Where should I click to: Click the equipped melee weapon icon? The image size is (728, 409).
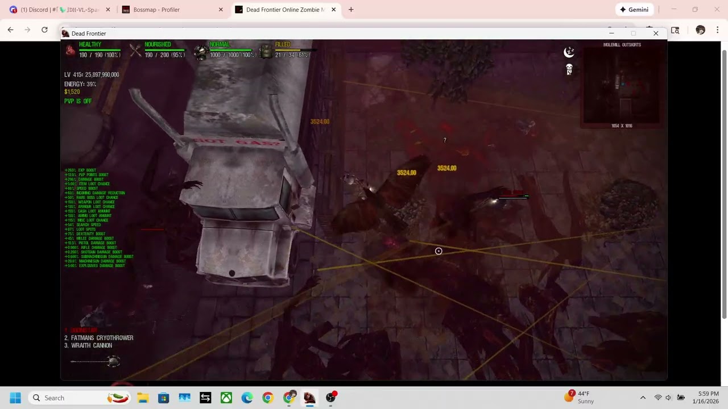95,361
